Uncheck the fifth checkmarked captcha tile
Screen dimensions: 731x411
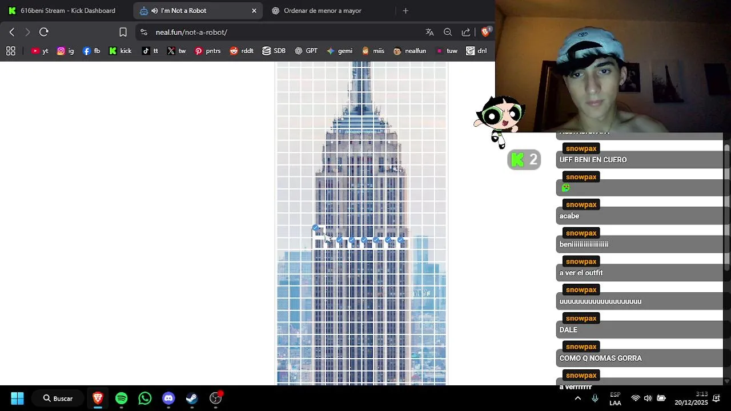(376, 240)
